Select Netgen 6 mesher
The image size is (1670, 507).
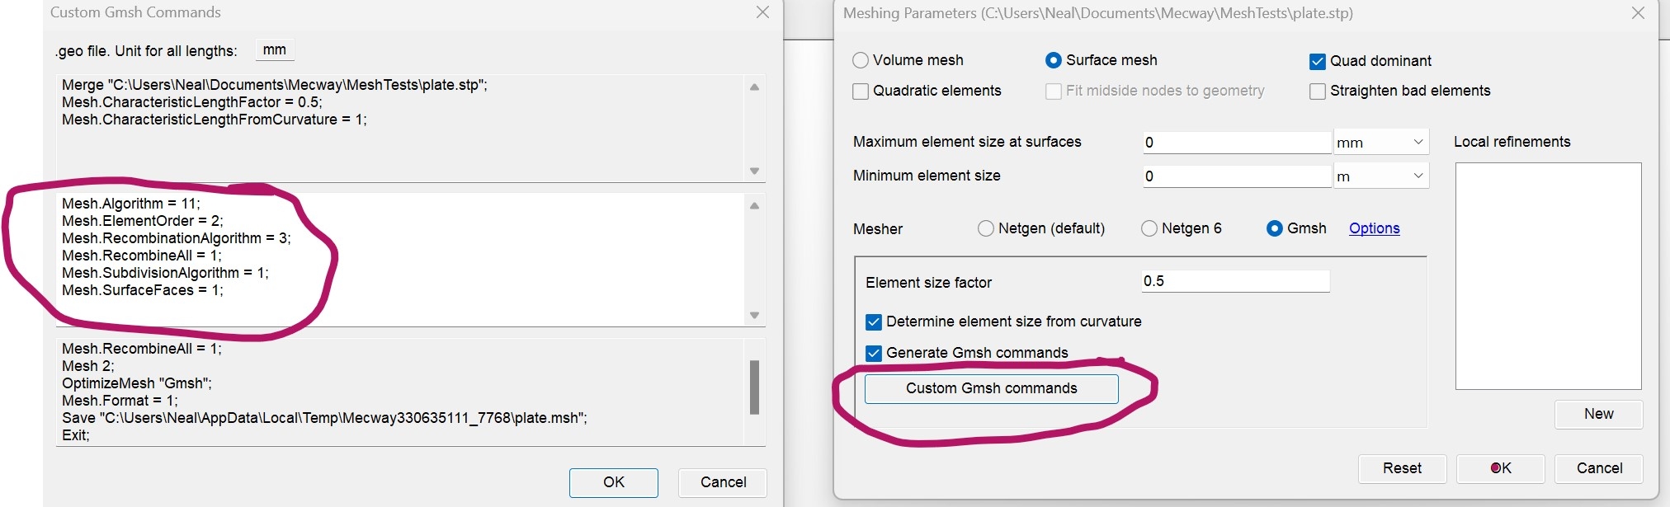(x=1149, y=228)
